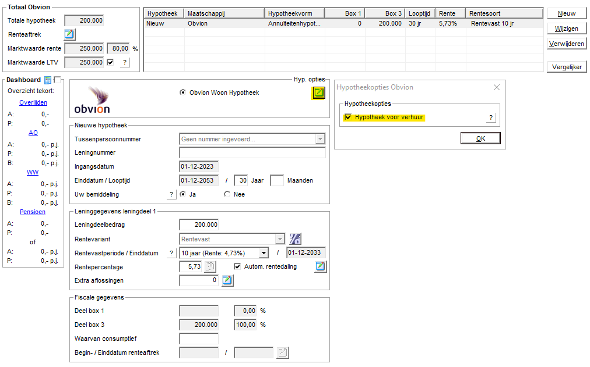Open the Rentevariant dropdown

click(x=280, y=239)
